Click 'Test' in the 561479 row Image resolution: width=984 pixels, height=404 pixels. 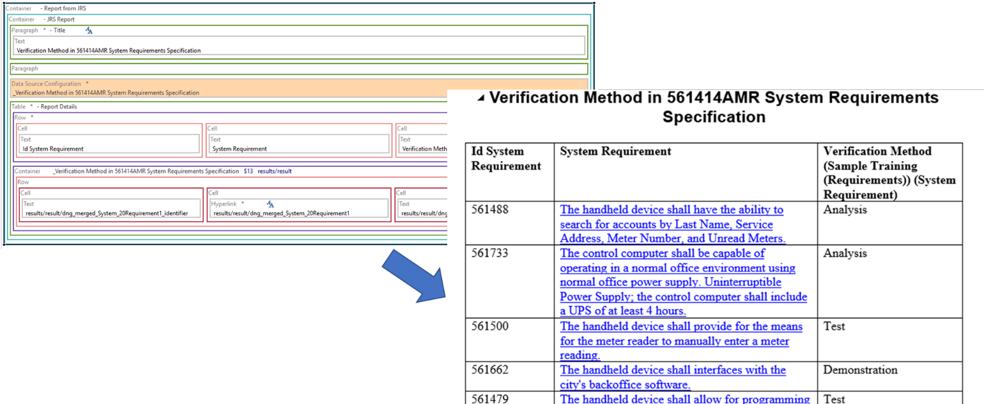point(834,399)
